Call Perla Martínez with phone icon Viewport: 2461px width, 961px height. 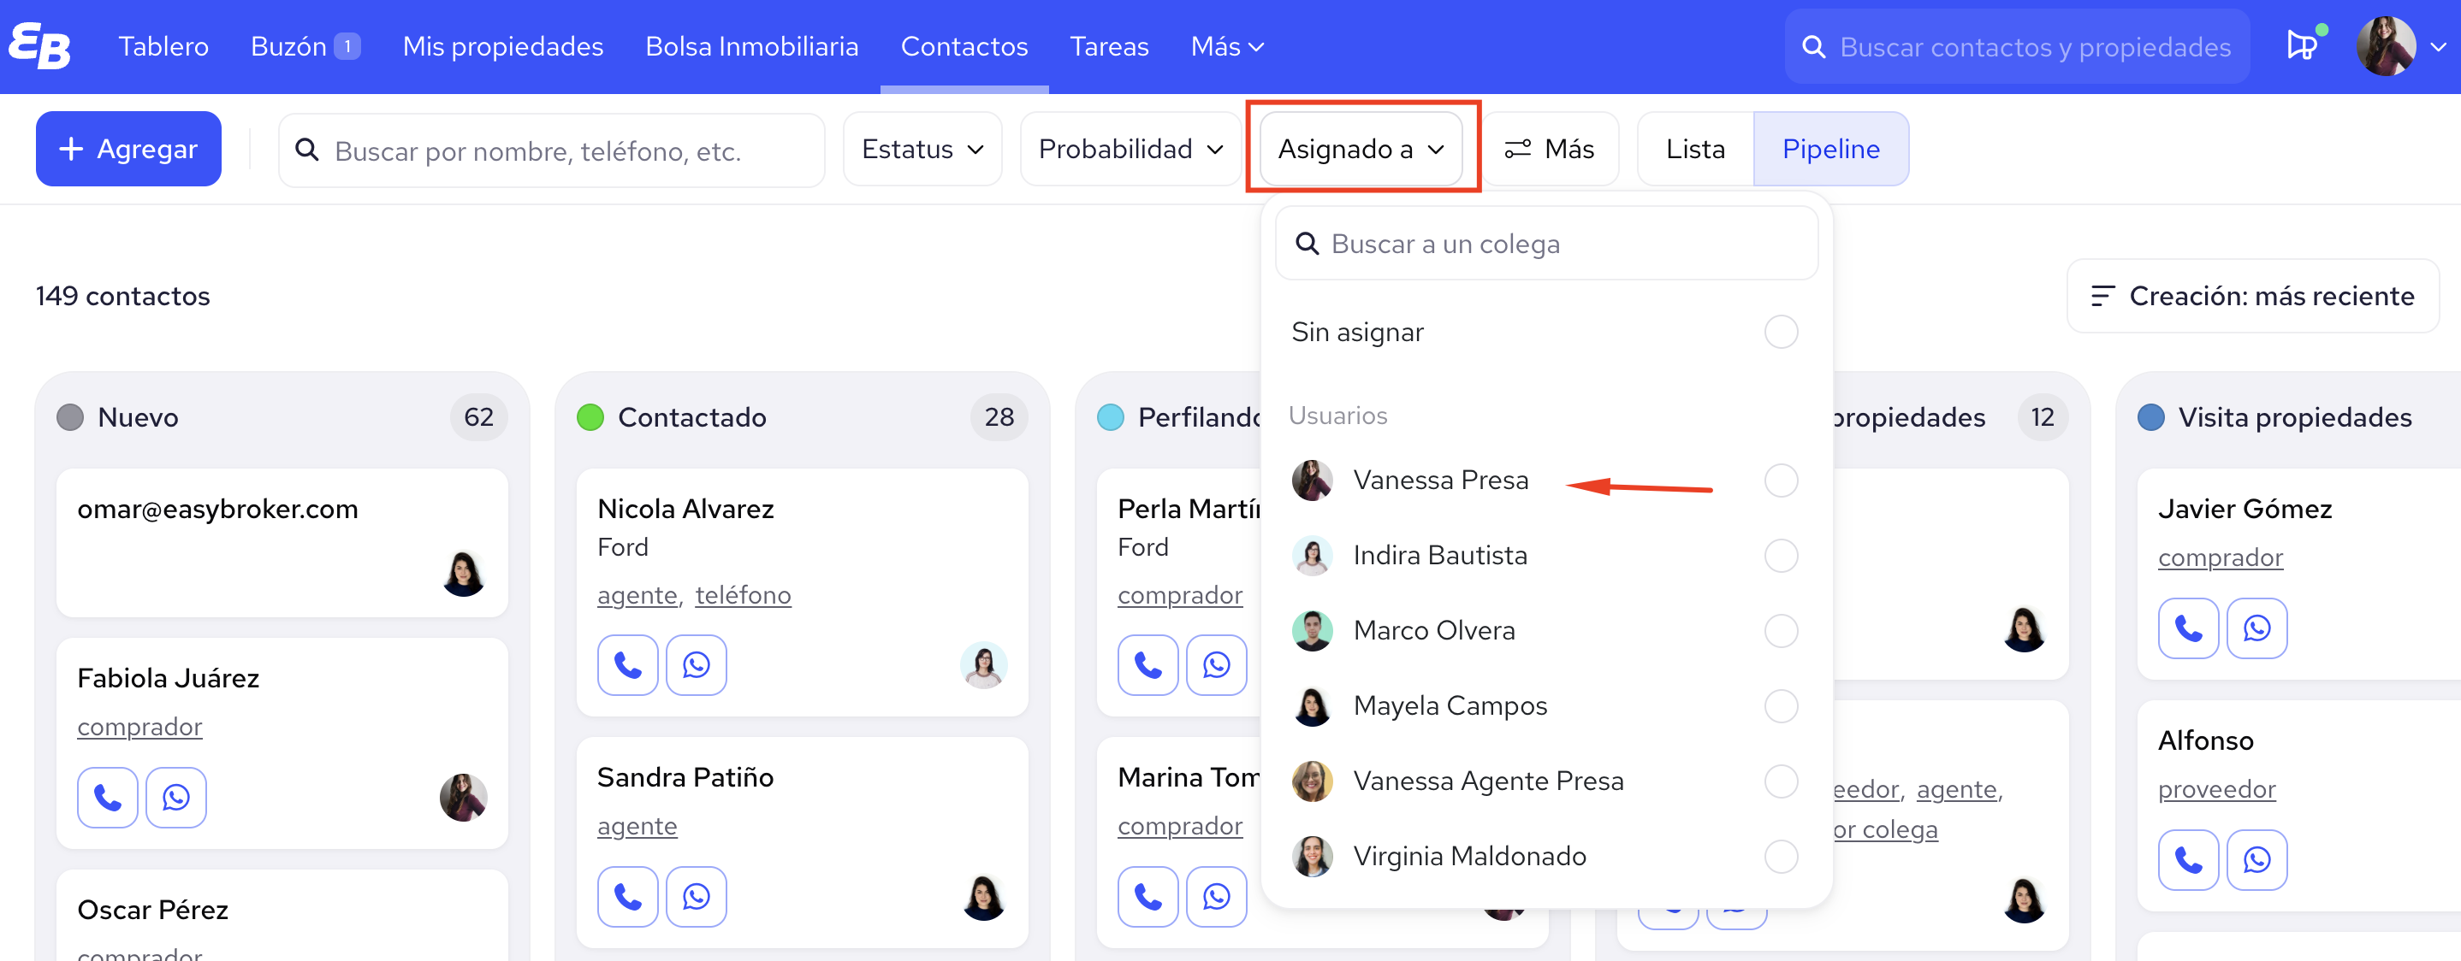tap(1148, 665)
